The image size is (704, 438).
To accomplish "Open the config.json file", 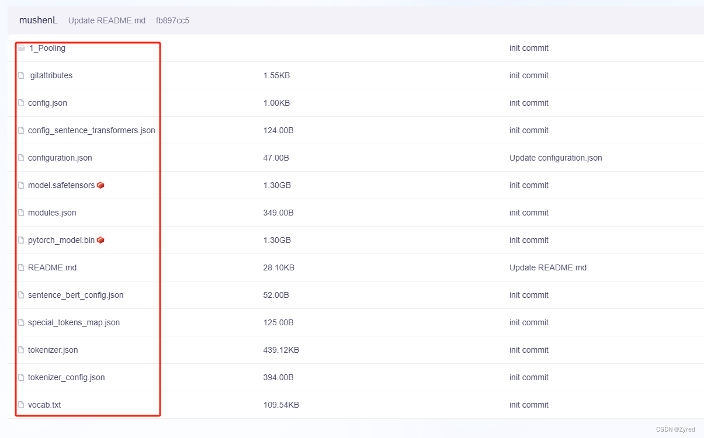I will 47,103.
